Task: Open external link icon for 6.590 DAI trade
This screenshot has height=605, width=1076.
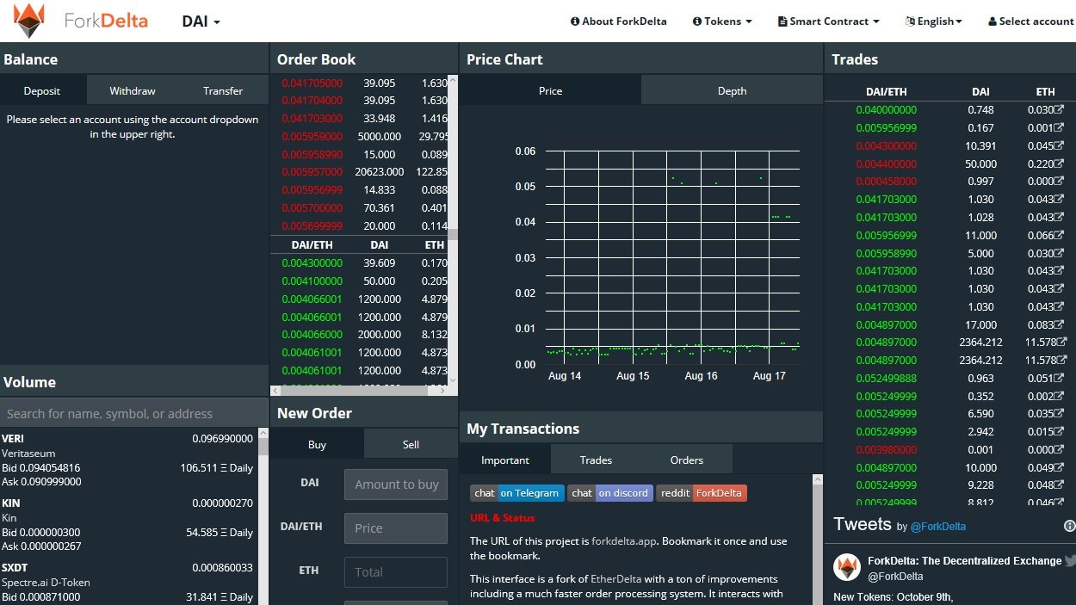Action: [1060, 414]
